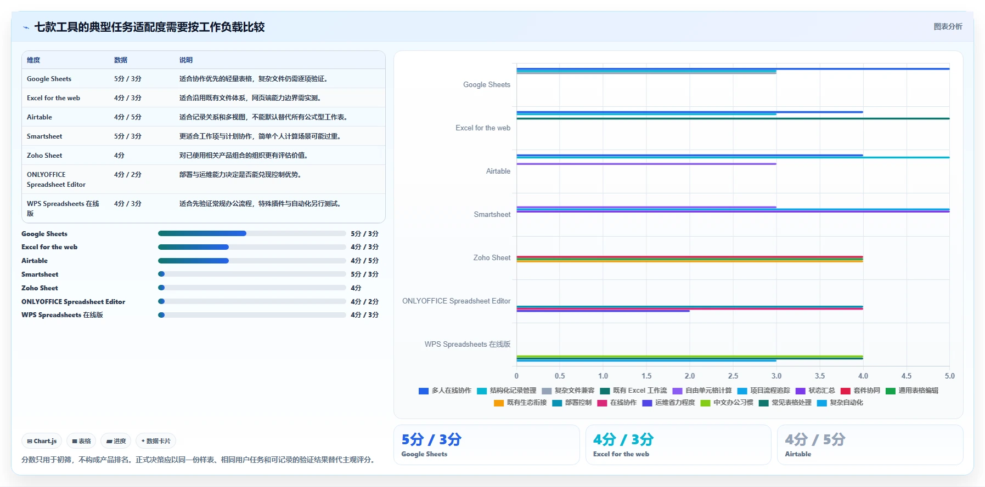Toggle the pink 在线协作 legend entry
This screenshot has width=985, height=487.
[617, 403]
